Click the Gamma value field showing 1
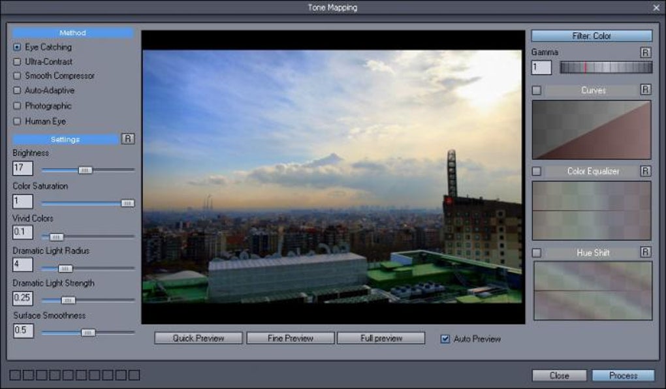666x389 pixels. click(x=541, y=67)
